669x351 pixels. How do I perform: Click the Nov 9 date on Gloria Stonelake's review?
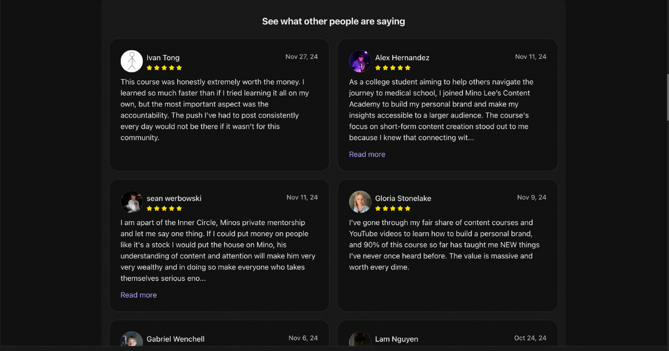coord(531,197)
